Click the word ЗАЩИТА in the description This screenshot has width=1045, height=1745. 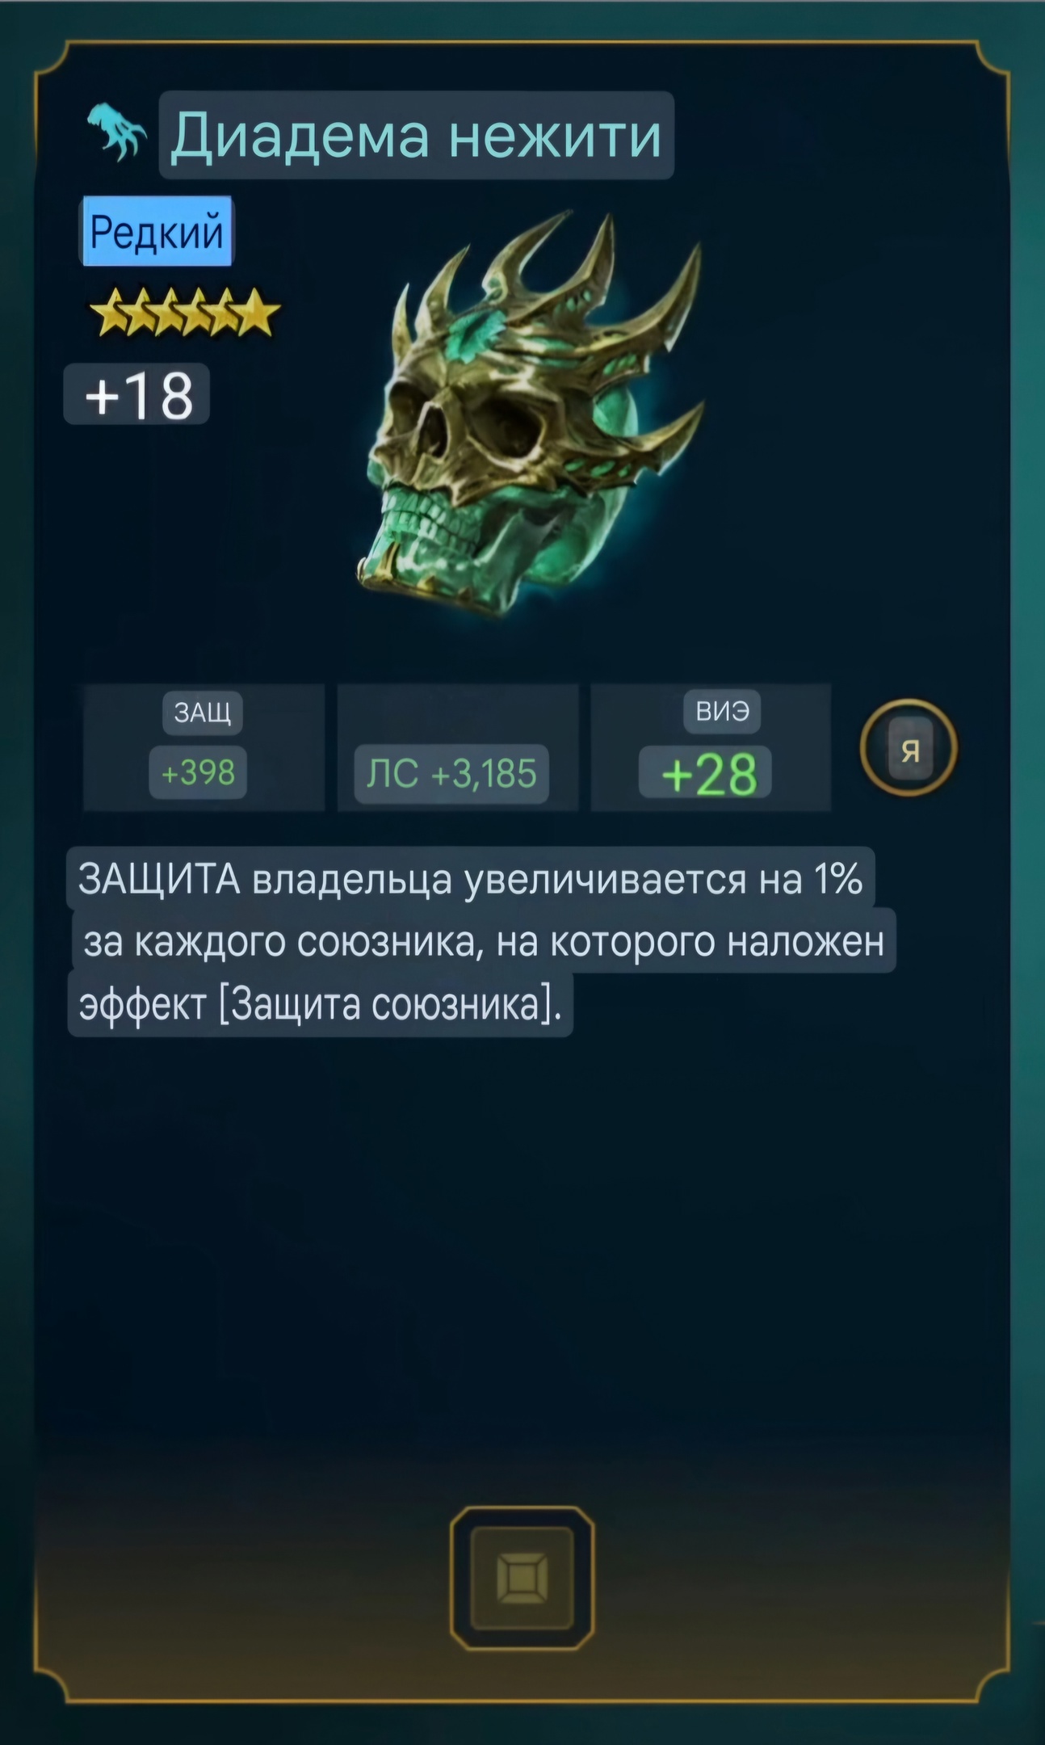(159, 879)
